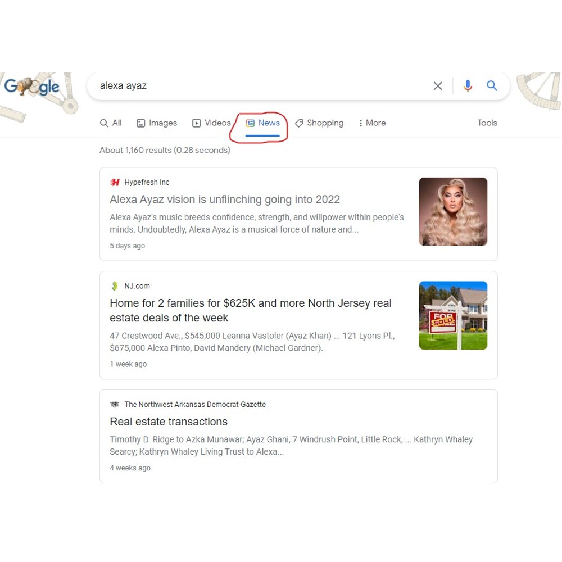Go to the Shopping tab
Image resolution: width=562 pixels, height=562 pixels.
319,123
